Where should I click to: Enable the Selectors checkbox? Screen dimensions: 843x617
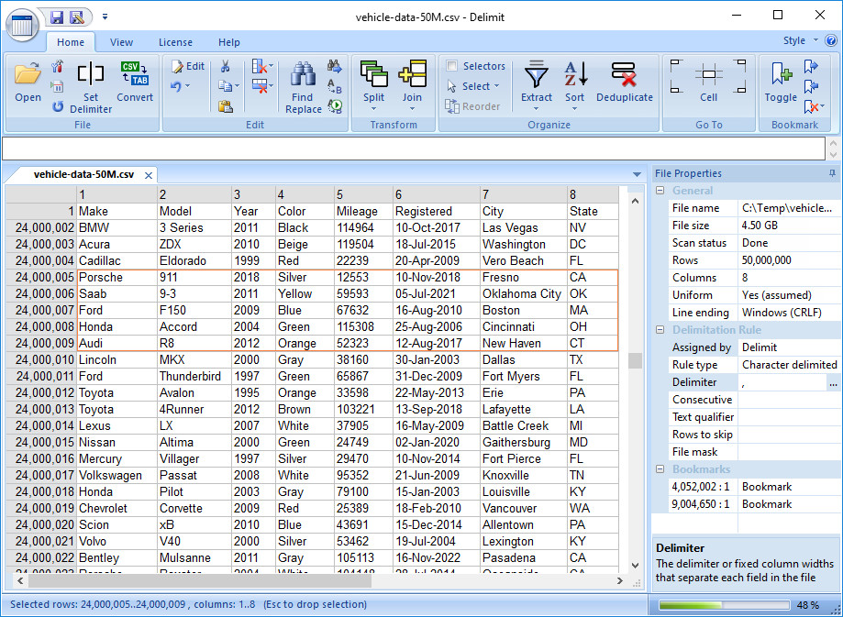(x=452, y=66)
